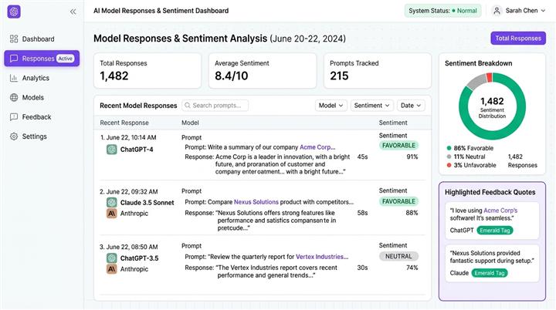Click the Models globe icon
The width and height of the screenshot is (556, 310).
tap(14, 97)
